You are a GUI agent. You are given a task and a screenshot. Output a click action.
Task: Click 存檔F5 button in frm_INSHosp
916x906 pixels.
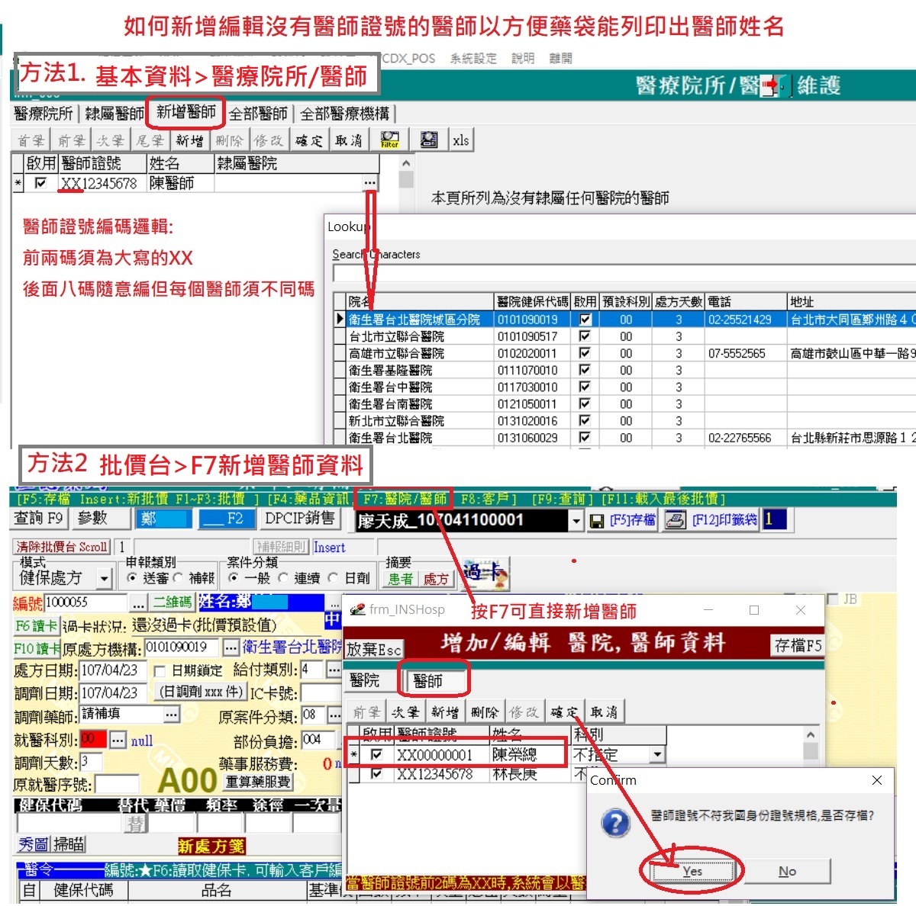[x=798, y=645]
